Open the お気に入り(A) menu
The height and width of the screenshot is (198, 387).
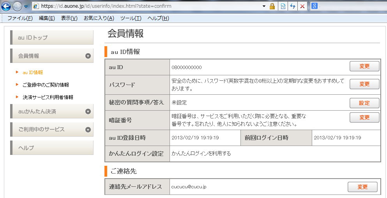99,18
